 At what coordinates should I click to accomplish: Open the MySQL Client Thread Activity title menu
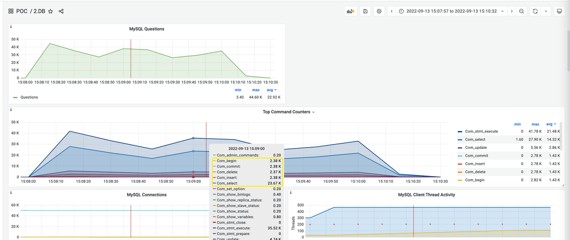coord(426,195)
